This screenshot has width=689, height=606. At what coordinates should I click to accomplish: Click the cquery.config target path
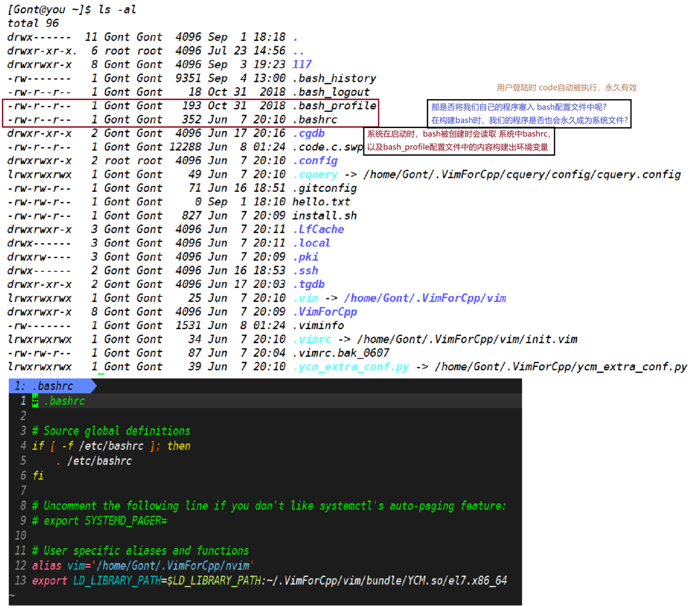tap(522, 174)
